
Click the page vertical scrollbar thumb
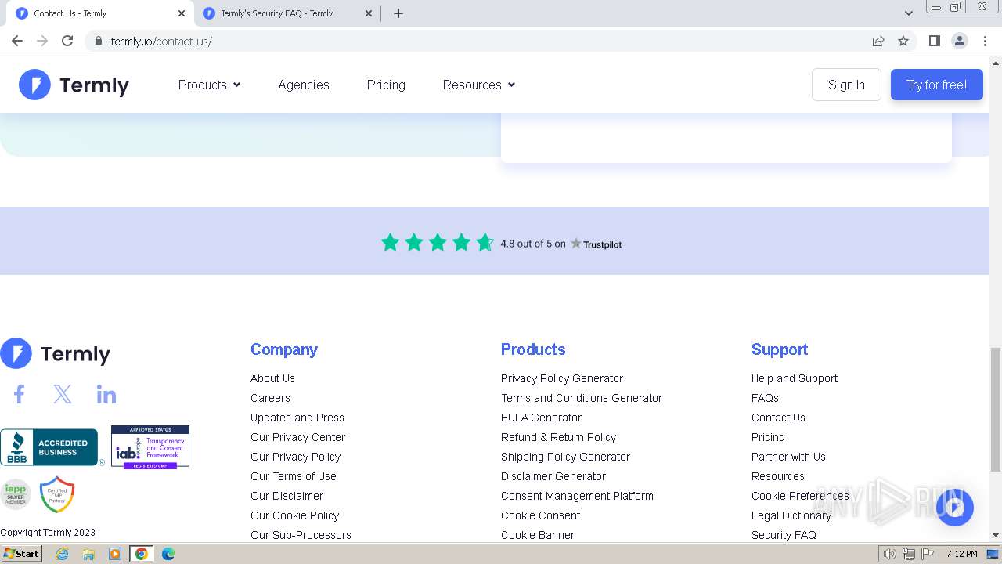[x=996, y=410]
